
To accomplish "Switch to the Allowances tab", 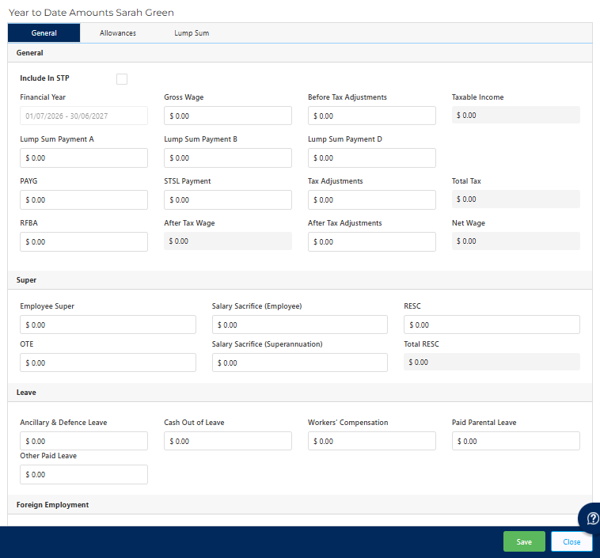I will click(118, 33).
